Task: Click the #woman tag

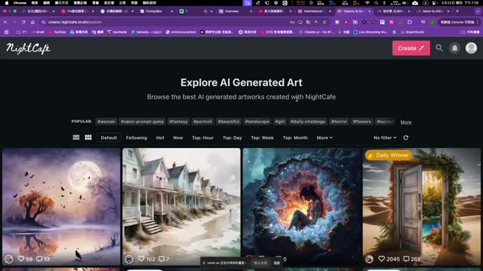Action: pos(106,122)
